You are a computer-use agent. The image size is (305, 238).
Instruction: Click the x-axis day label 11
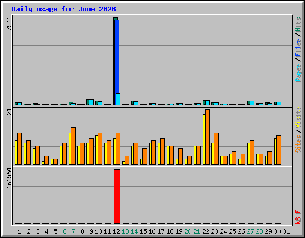tap(107, 231)
